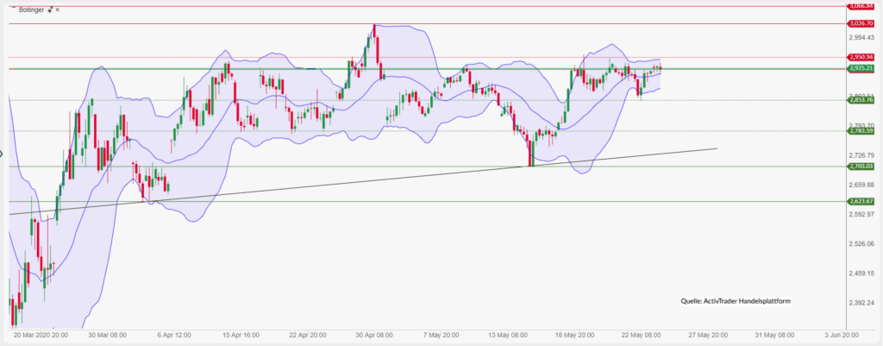Select the red 3,026.70 price level tag
The width and height of the screenshot is (883, 346).
861,23
